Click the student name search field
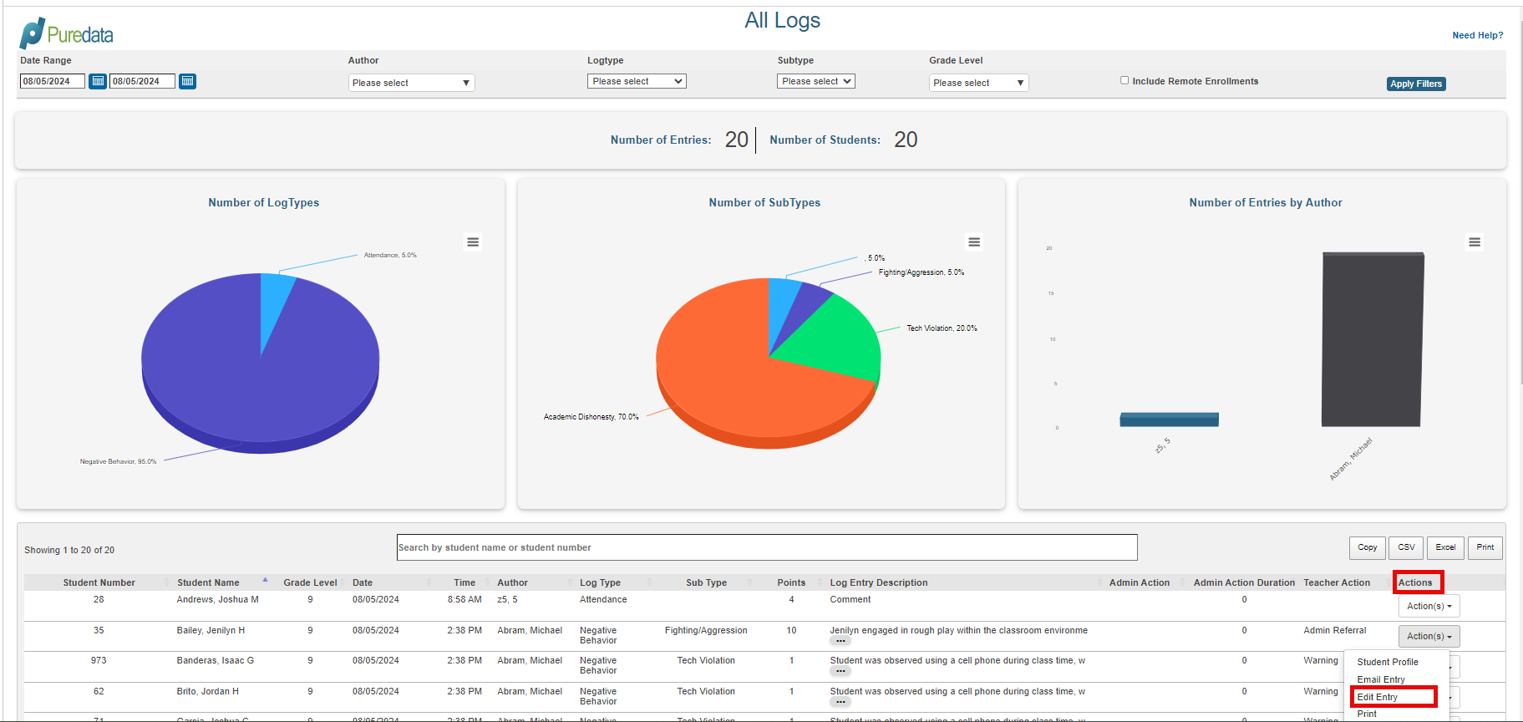1523x722 pixels. point(767,547)
